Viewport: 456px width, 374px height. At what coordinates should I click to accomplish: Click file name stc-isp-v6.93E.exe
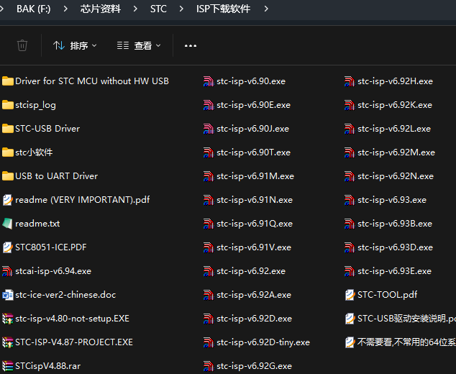394,271
